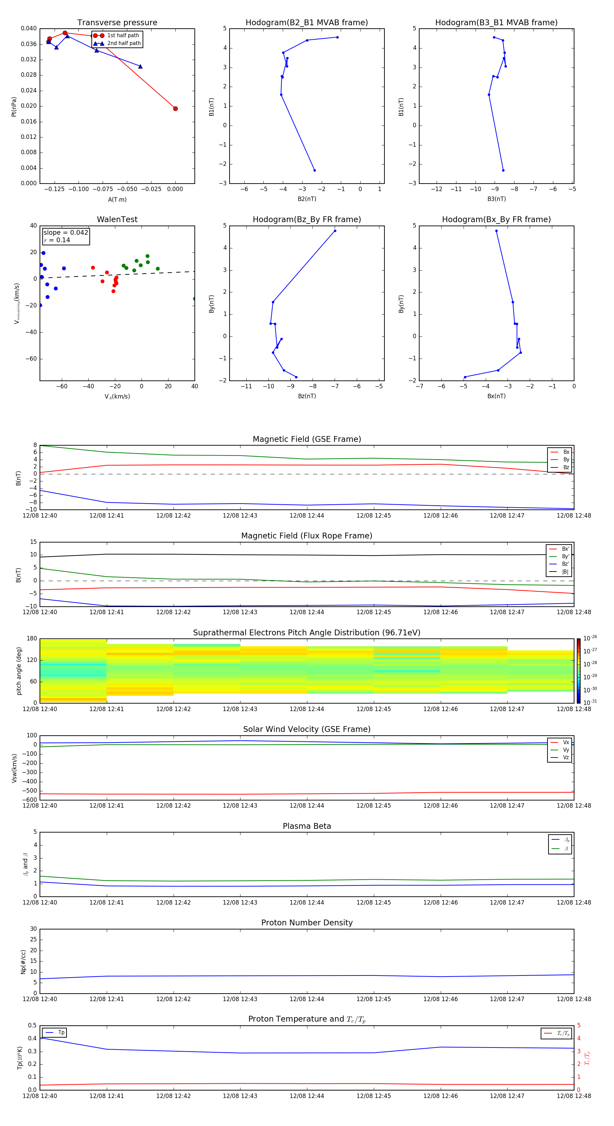
Task: Click the "Vsw(km/s)" y-axis label
Action: click(14, 768)
